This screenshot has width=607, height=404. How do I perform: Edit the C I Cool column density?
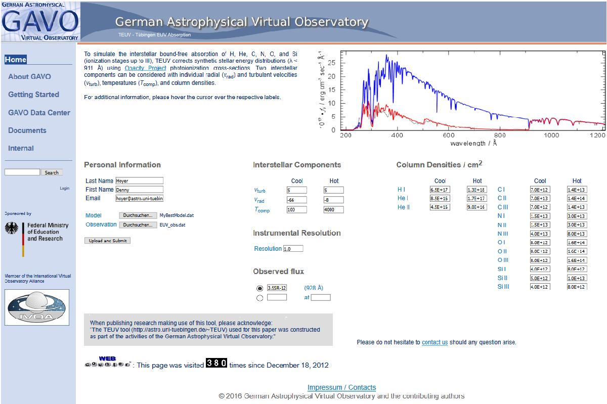point(540,190)
